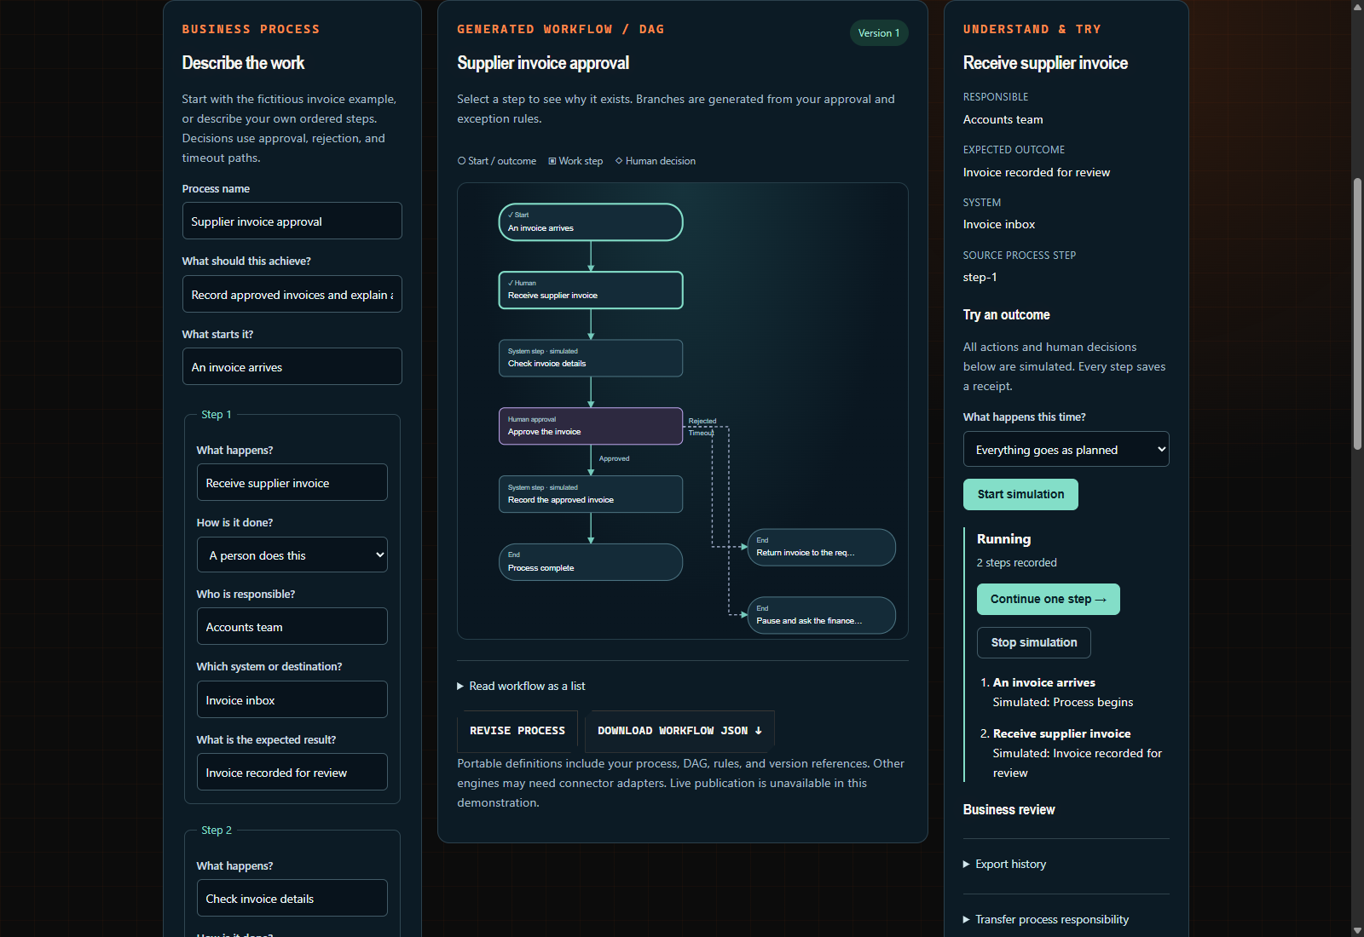Screen dimensions: 1364x937
Task: Click the 'Approved' branch label
Action: point(614,458)
